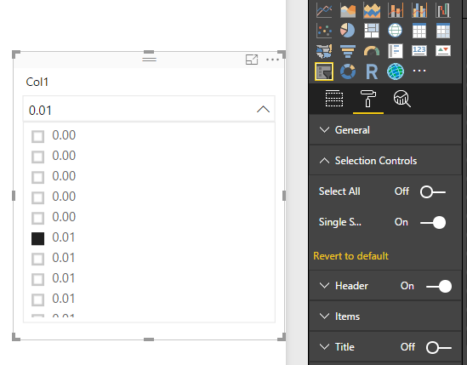
Task: Select the scatter chart visual
Action: pos(324,31)
